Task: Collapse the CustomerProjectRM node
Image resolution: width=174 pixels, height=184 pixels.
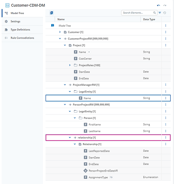Action: [x=60, y=39]
